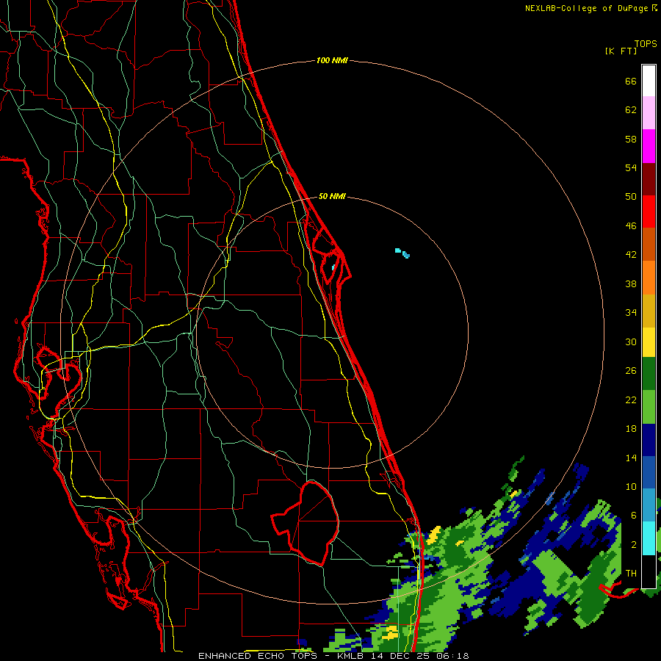Click the white 66 kft color swatch
This screenshot has height=661, width=661.
tap(649, 81)
